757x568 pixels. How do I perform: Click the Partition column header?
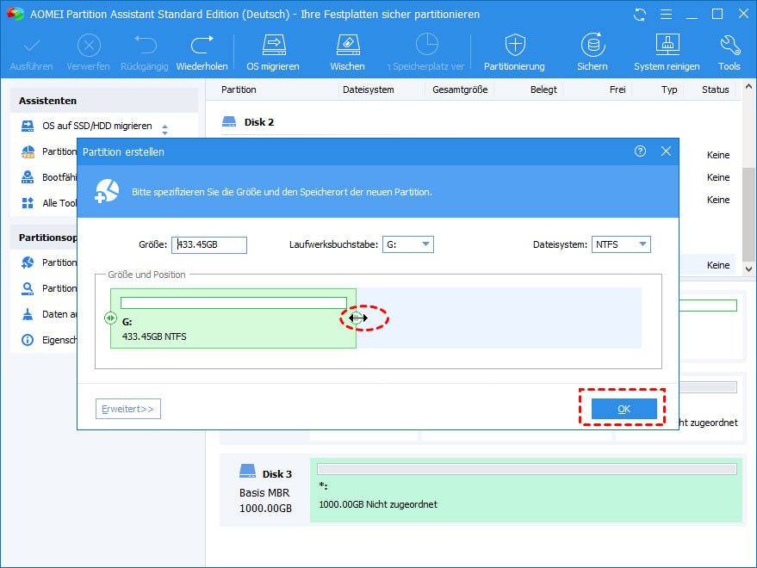point(239,90)
